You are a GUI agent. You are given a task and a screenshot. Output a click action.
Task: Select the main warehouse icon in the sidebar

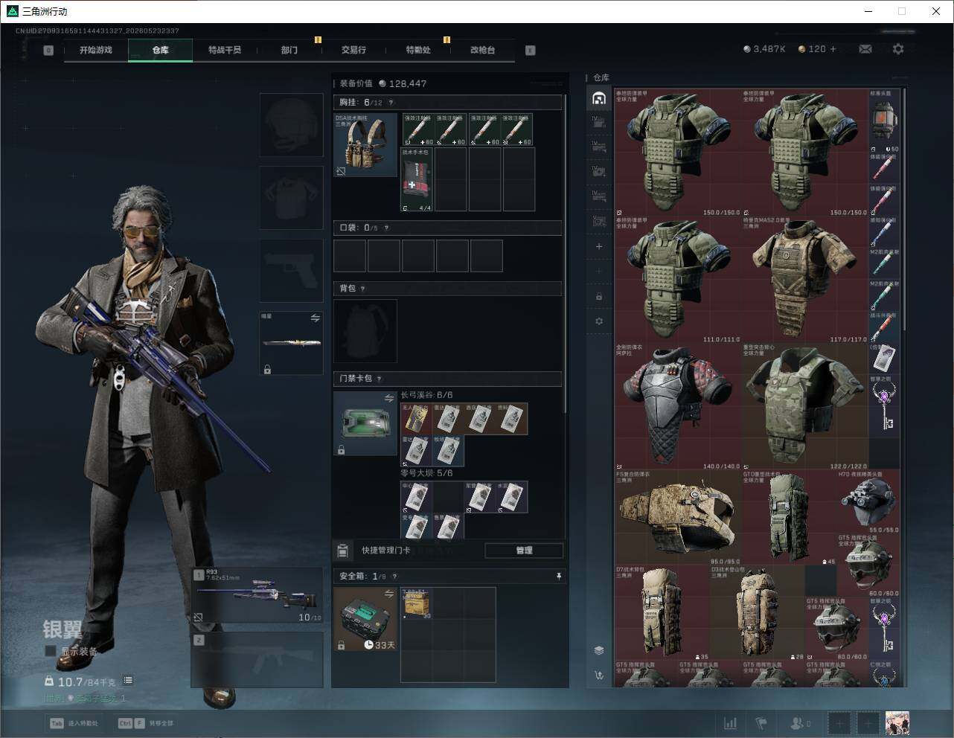(x=599, y=98)
